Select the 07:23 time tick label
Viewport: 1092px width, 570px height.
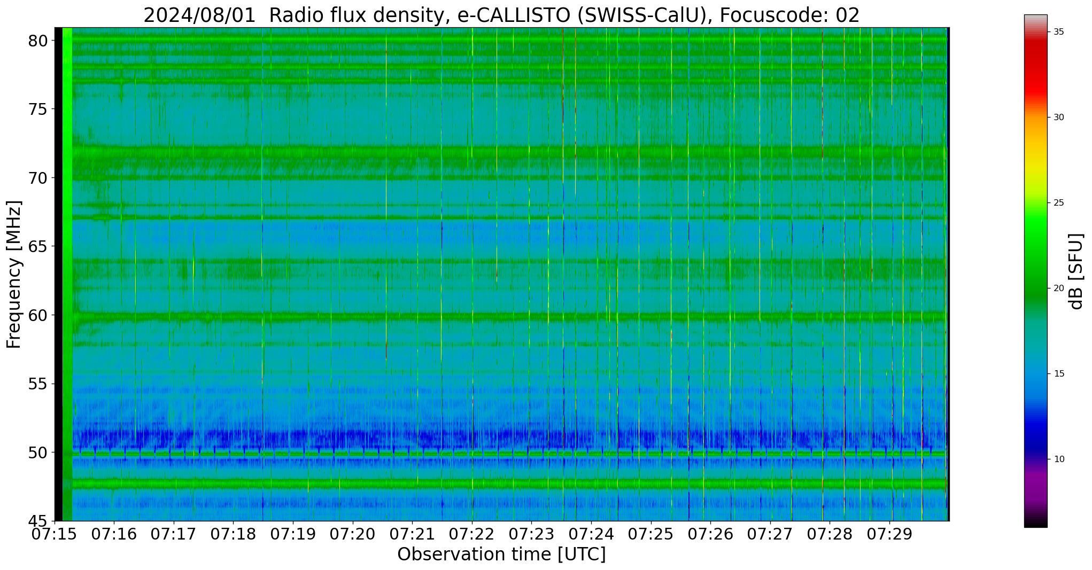(531, 534)
